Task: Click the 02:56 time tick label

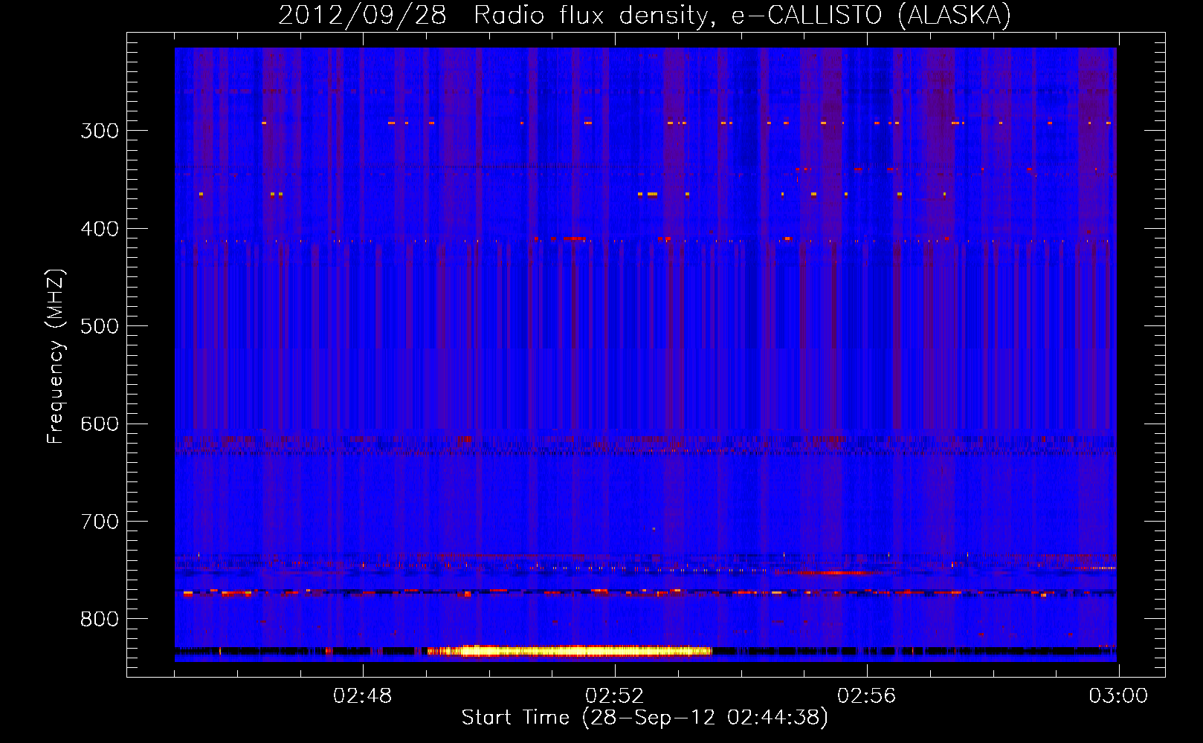Action: [x=867, y=696]
